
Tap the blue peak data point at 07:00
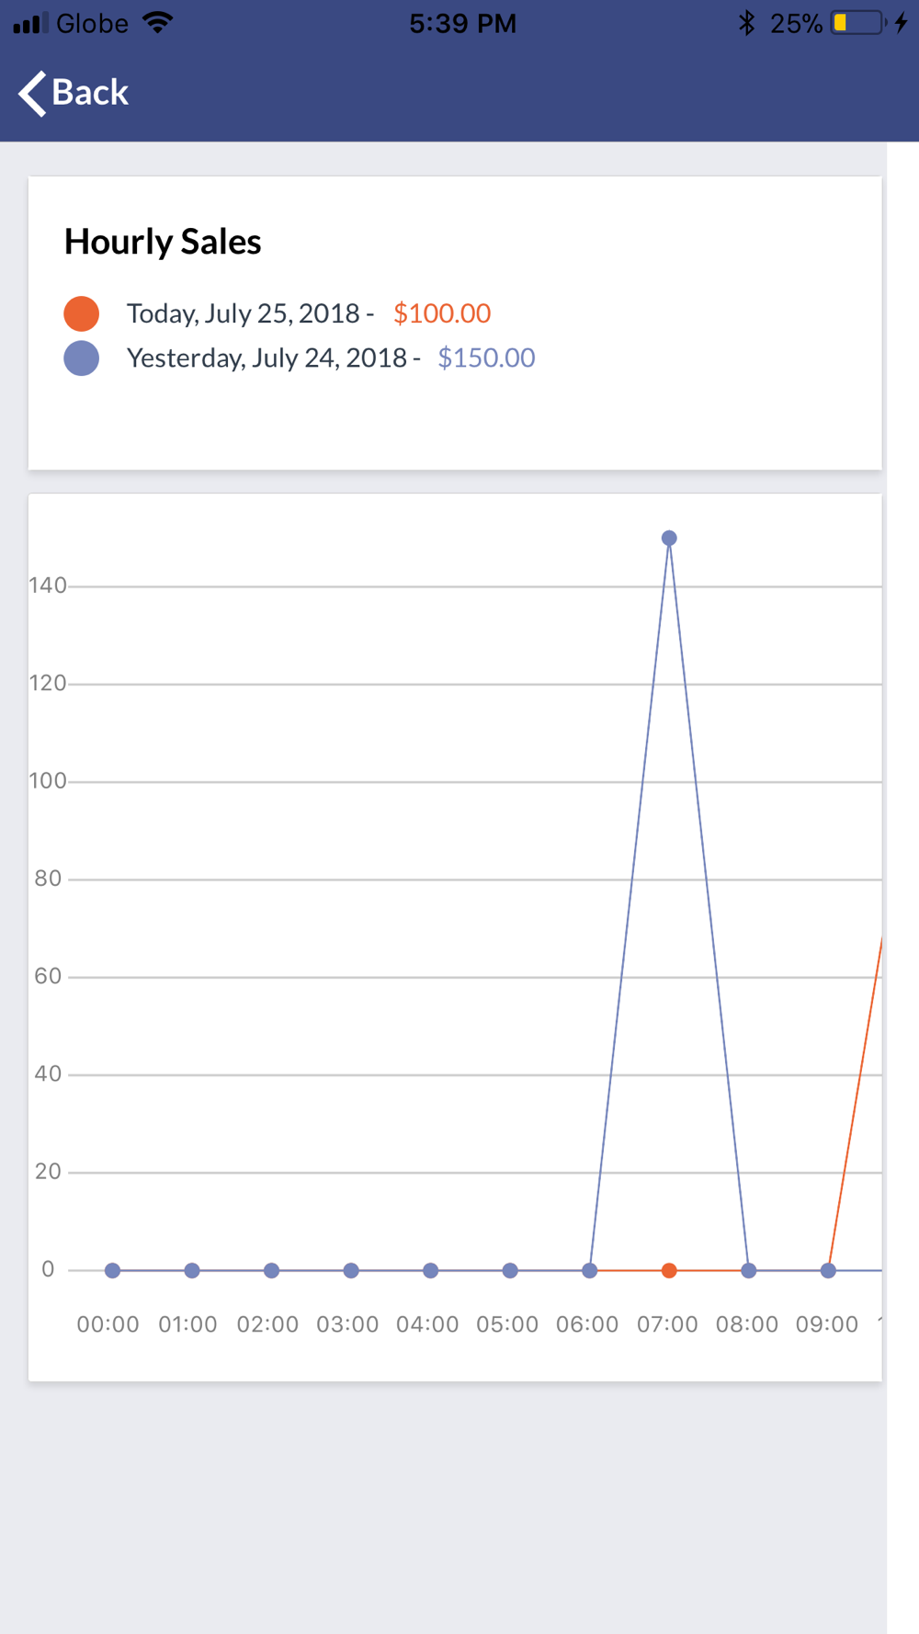[669, 539]
